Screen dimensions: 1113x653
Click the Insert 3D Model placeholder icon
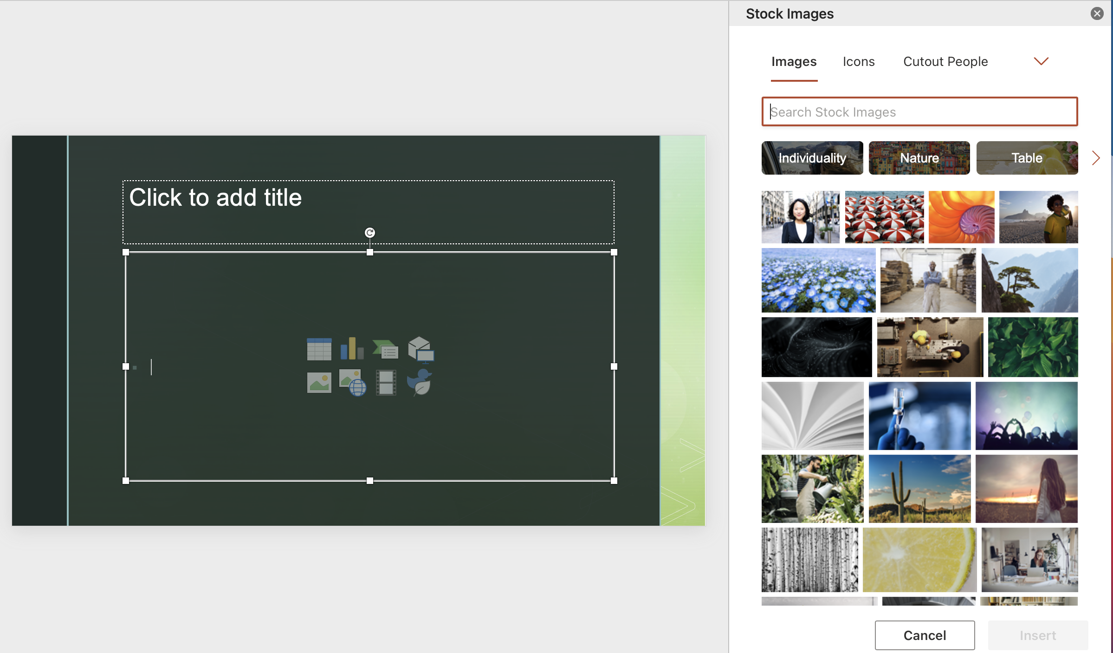pyautogui.click(x=421, y=349)
